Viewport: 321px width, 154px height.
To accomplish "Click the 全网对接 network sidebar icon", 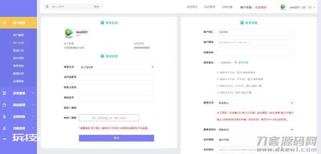I will (4, 117).
